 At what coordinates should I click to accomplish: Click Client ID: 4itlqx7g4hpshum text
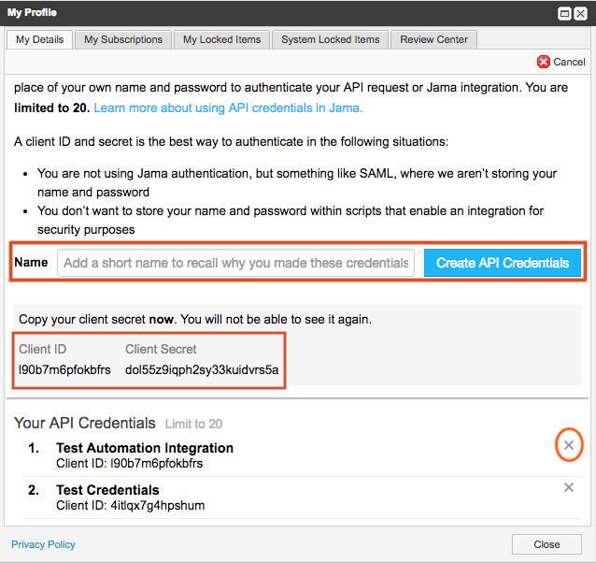tap(131, 506)
